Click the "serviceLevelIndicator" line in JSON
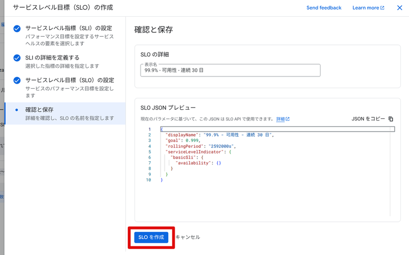The image size is (409, 255). (198, 151)
